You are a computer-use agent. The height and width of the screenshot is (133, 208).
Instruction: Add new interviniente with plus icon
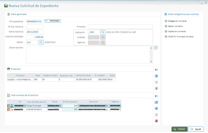pyautogui.click(x=156, y=108)
